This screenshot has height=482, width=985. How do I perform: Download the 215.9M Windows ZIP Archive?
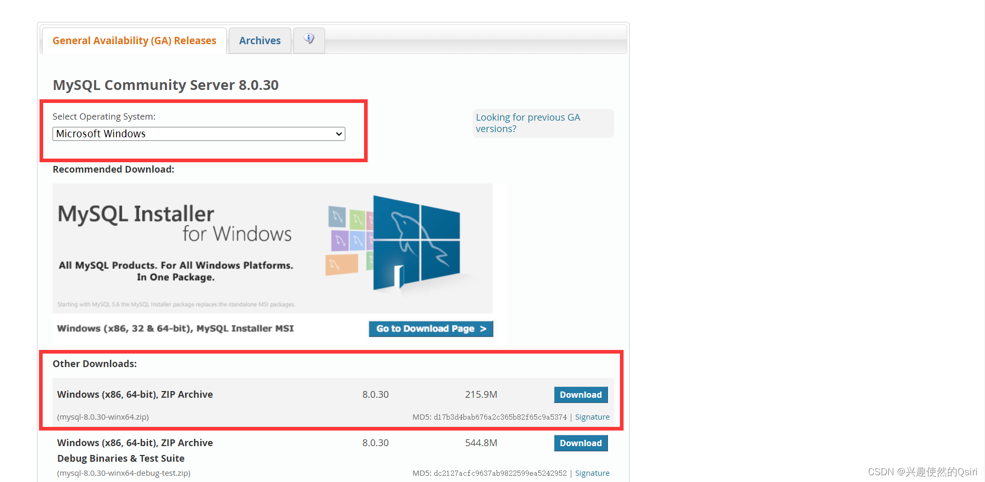click(x=580, y=395)
